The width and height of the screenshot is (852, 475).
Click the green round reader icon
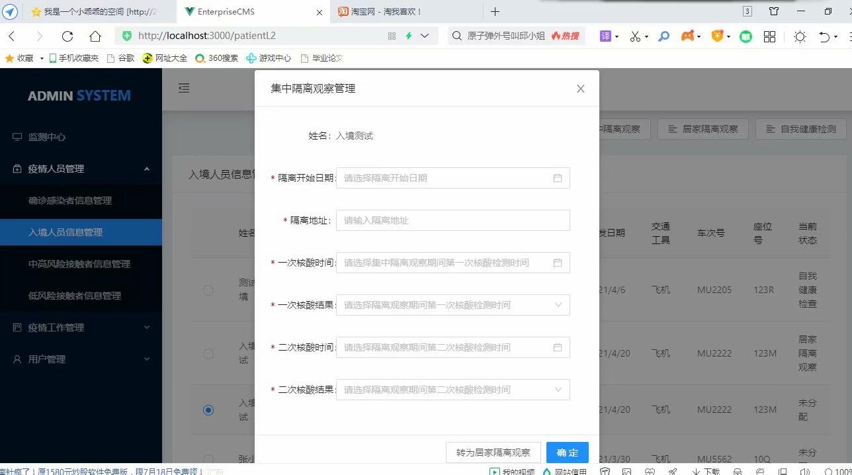point(745,37)
